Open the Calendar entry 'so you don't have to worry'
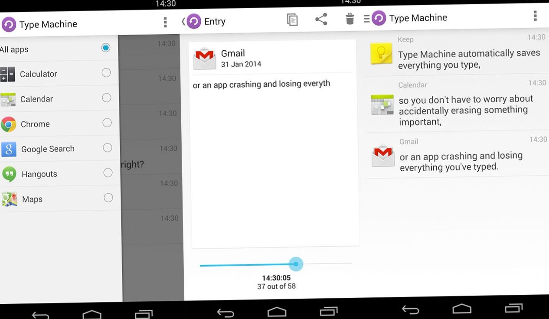This screenshot has width=549, height=319. click(x=457, y=104)
